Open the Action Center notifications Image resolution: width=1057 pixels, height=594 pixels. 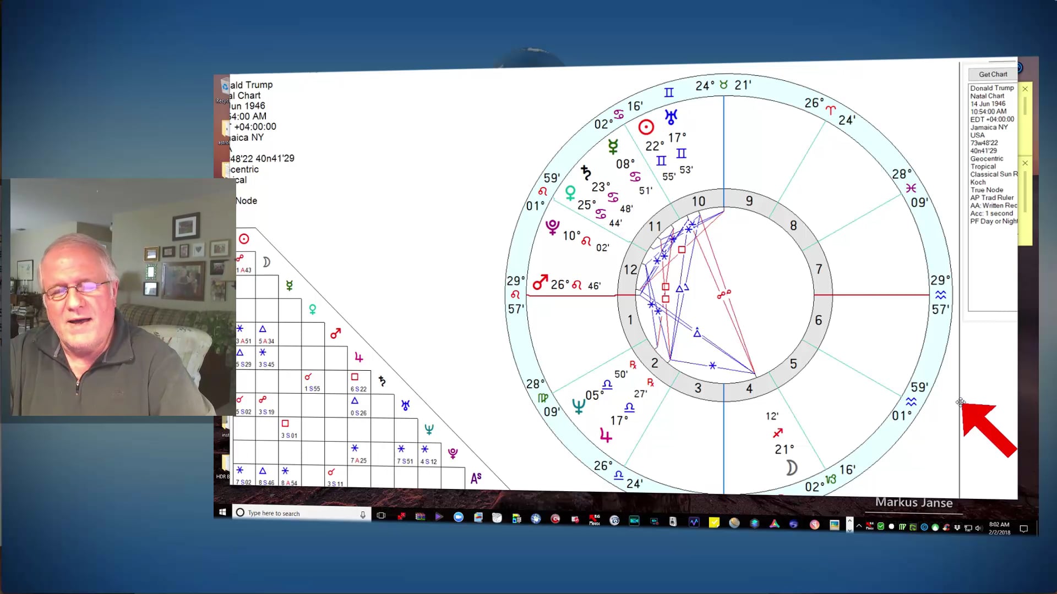[x=1024, y=529]
